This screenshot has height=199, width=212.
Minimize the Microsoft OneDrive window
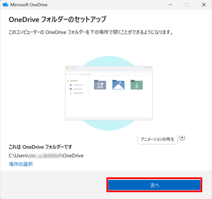tap(170, 5)
